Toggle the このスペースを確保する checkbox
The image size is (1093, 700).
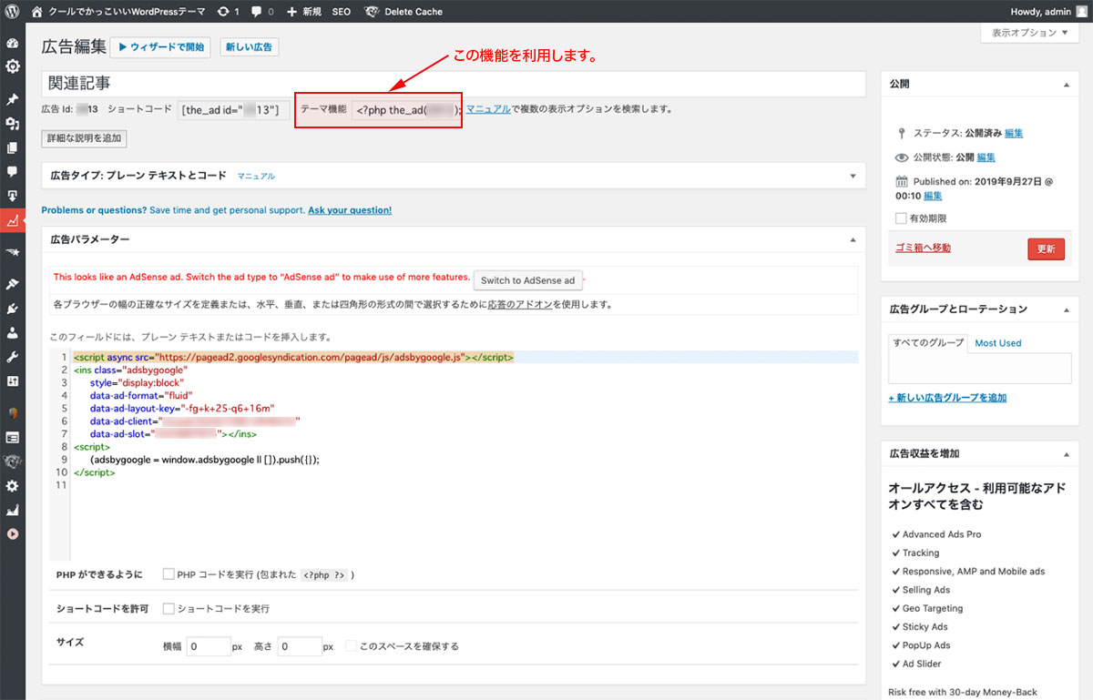coord(351,646)
